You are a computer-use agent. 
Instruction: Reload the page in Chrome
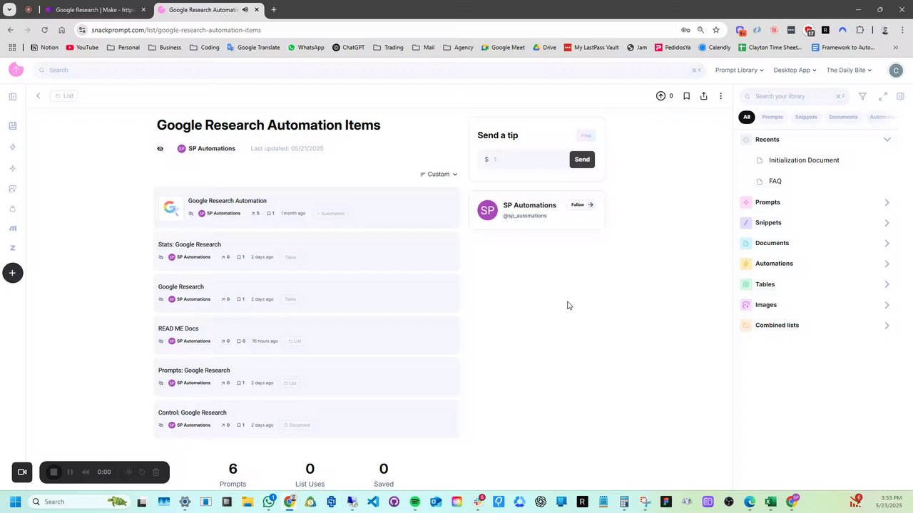pos(44,30)
